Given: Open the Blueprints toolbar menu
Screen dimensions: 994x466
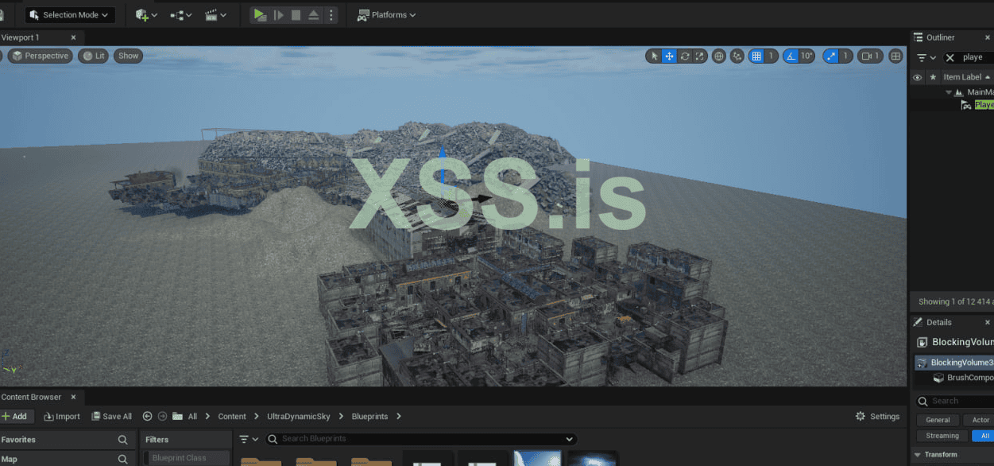Looking at the screenshot, I should (181, 14).
